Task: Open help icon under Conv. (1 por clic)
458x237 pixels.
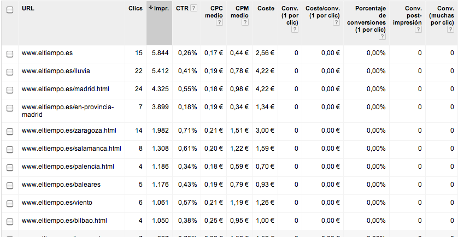Action: pos(295,30)
